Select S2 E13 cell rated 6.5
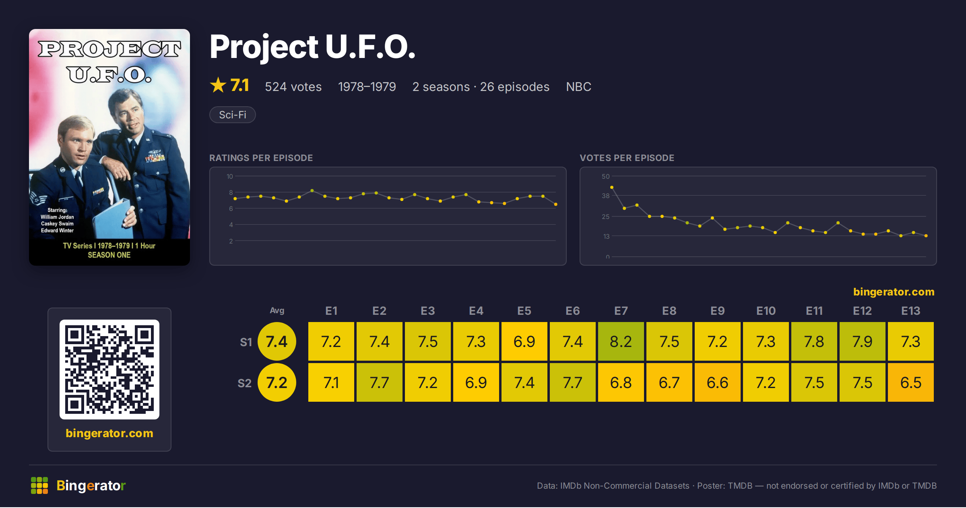This screenshot has height=508, width=966. [x=911, y=382]
